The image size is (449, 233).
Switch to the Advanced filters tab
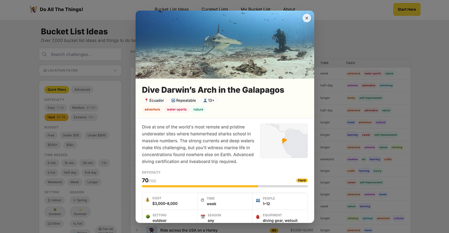coord(82,90)
